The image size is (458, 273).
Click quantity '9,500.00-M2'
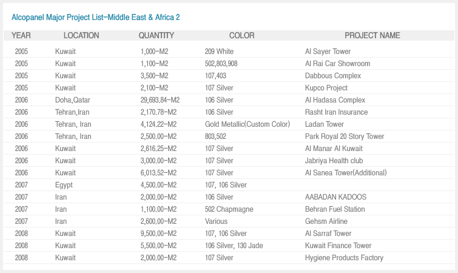158,234
